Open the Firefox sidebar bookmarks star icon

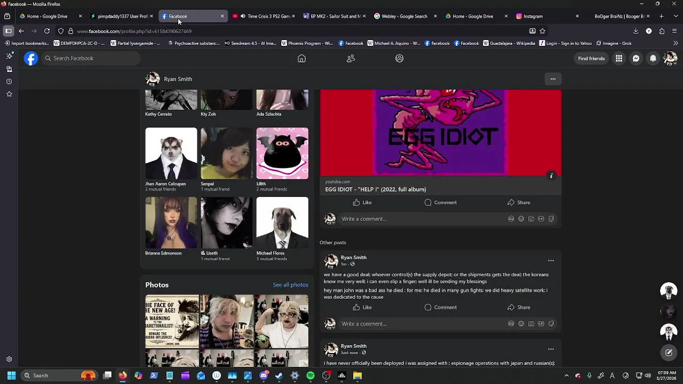click(9, 94)
